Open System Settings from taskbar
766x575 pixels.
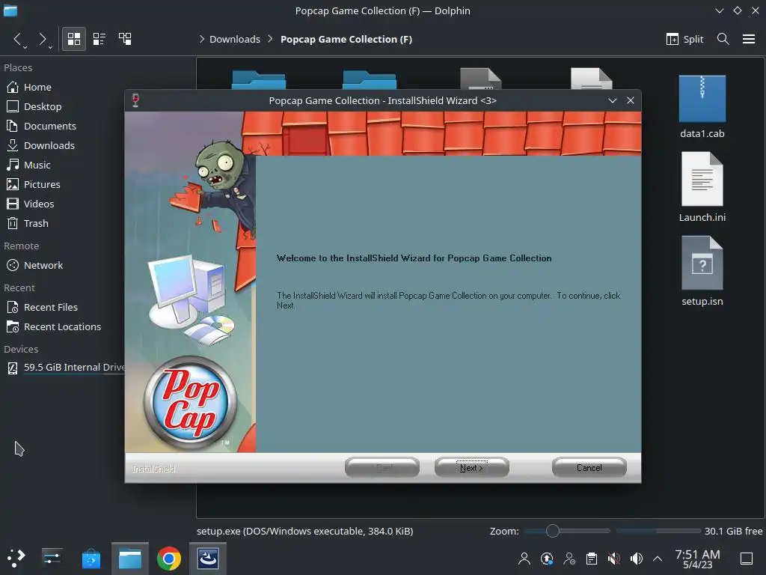[x=52, y=559]
